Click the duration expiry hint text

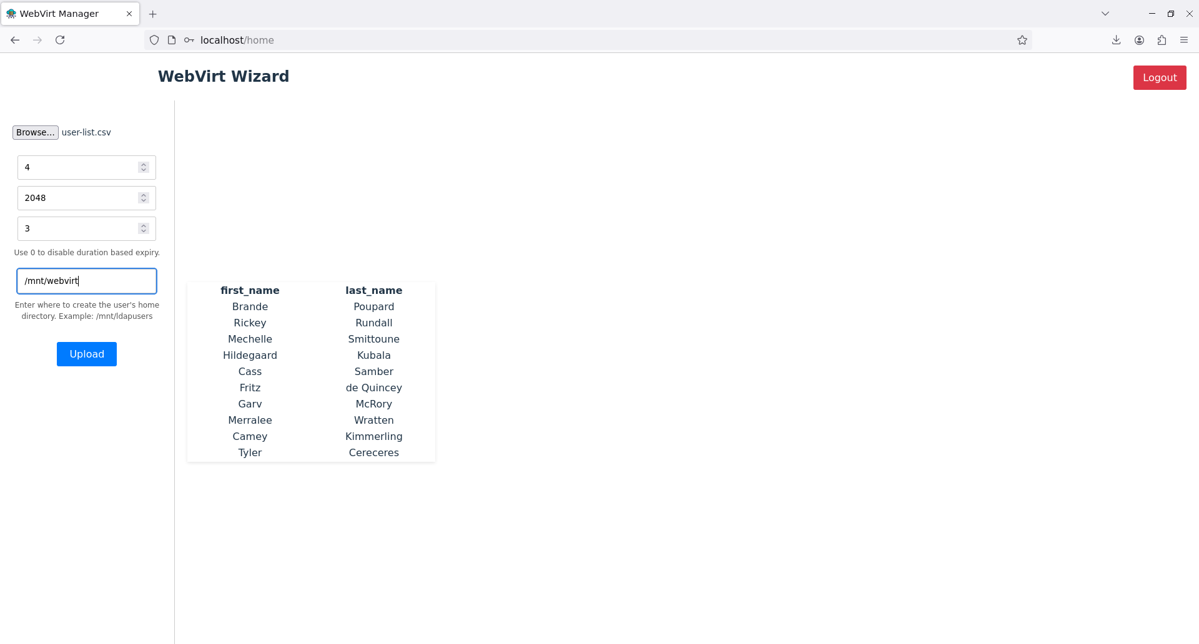click(x=87, y=253)
